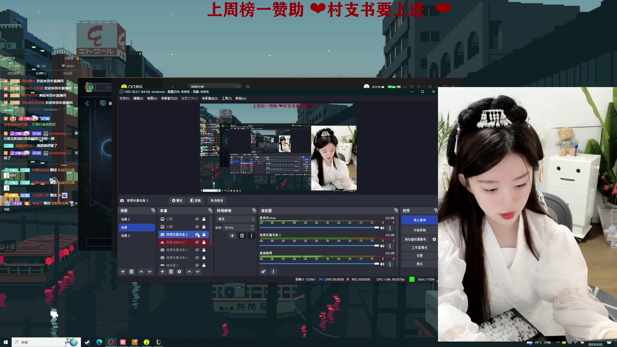Open 文件(F) menu in OBS
Image resolution: width=617 pixels, height=347 pixels.
[x=124, y=98]
